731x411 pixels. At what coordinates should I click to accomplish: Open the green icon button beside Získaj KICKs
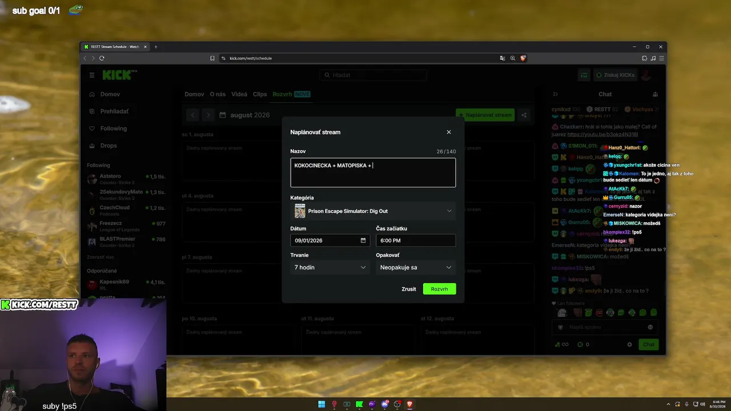click(584, 75)
